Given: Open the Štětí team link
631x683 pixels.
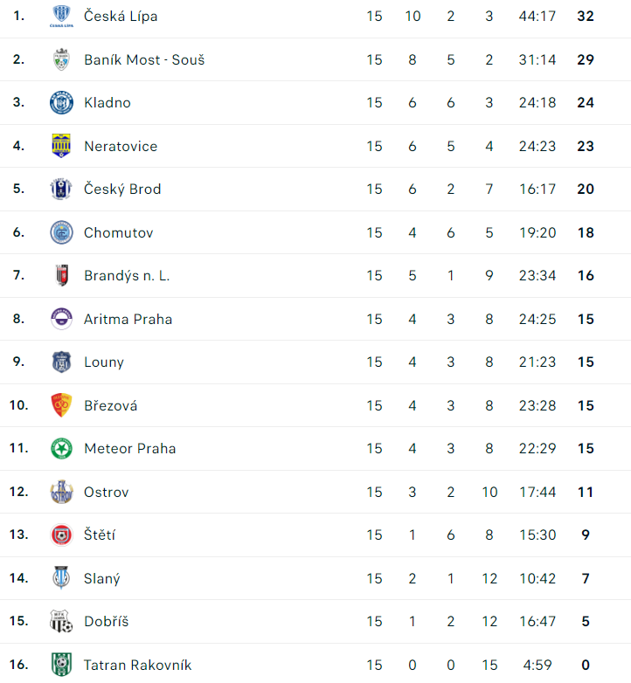Looking at the screenshot, I should coord(99,535).
